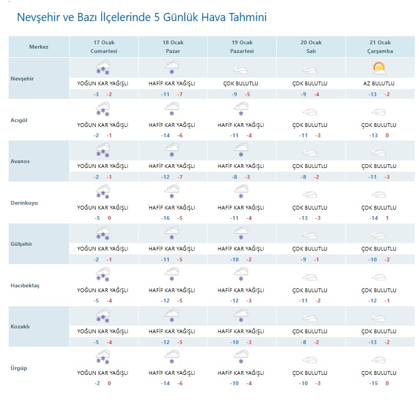419x404 pixels.
Task: Click the light snow icon for Hacıbektaş Pazar
Action: [x=172, y=275]
